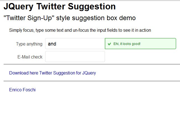Focus the E-Mail check input field
The width and height of the screenshot is (180, 120).
point(75,57)
